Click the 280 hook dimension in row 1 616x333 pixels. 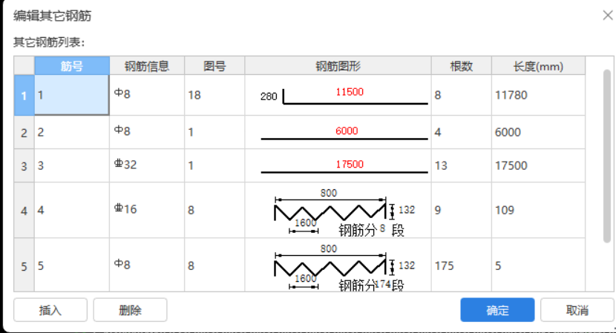click(x=269, y=96)
